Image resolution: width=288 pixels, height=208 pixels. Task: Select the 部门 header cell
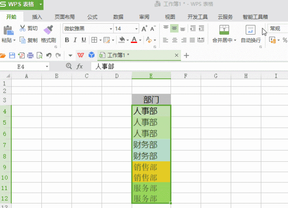coord(151,100)
